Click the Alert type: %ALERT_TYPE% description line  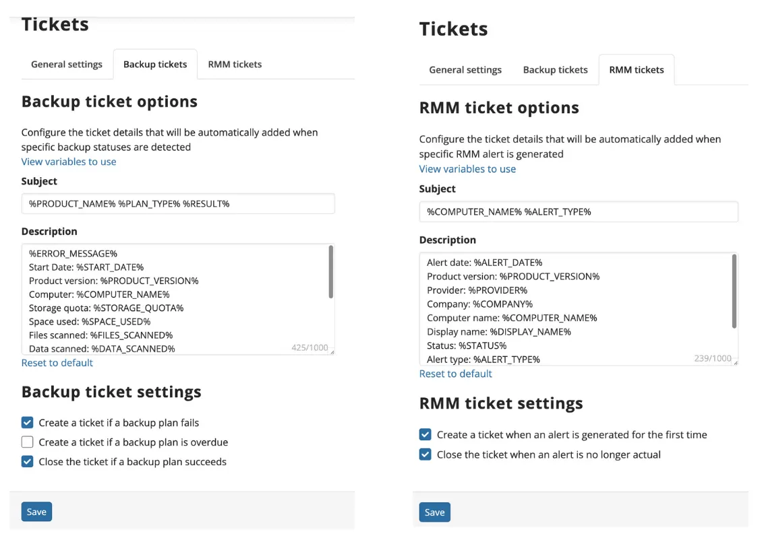pyautogui.click(x=483, y=360)
